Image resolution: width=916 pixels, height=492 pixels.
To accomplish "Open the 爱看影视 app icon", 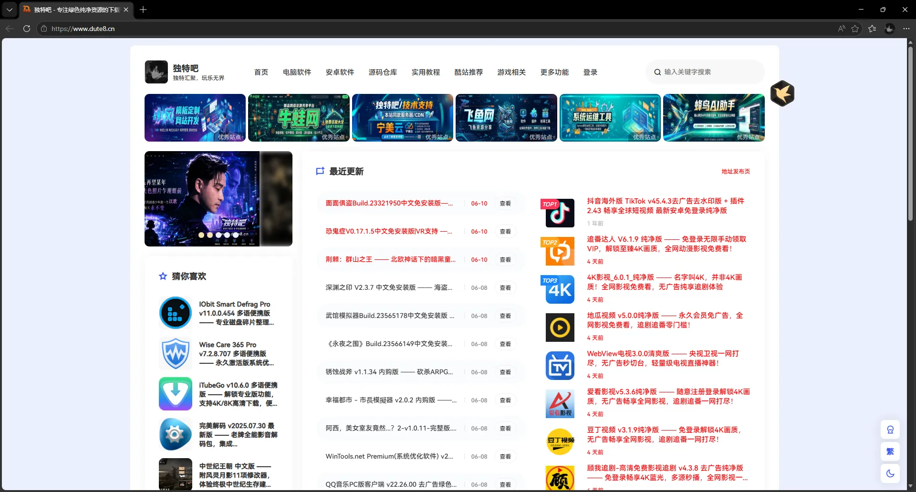I will pyautogui.click(x=560, y=404).
